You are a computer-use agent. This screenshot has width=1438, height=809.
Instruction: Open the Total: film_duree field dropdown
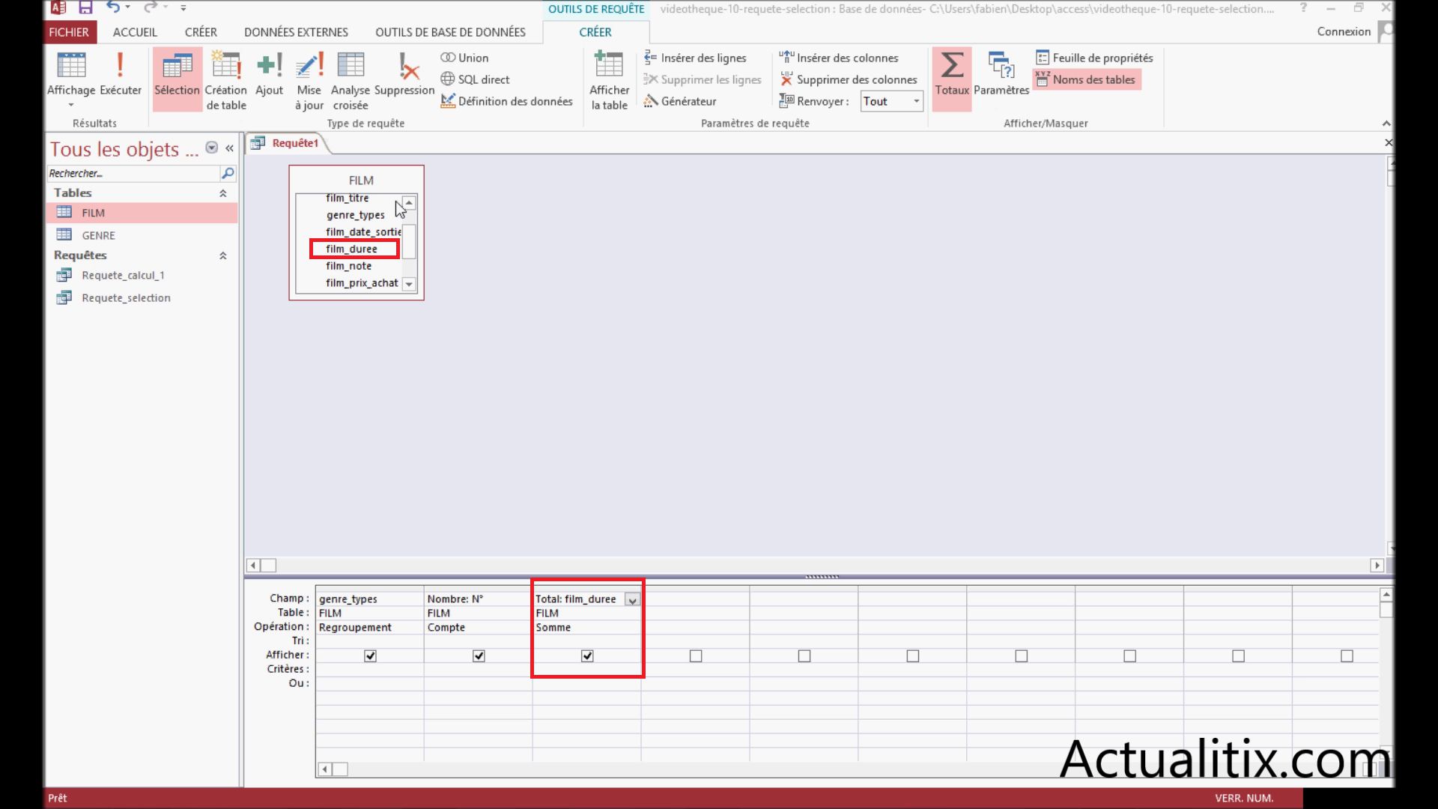click(x=633, y=599)
